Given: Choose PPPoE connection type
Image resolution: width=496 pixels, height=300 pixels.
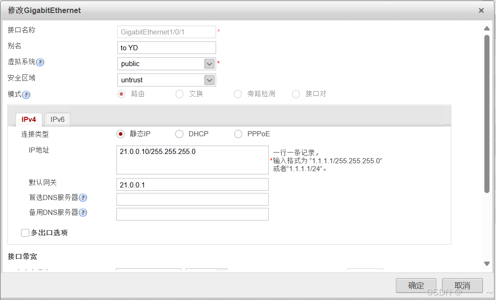Looking at the screenshot, I should [238, 134].
